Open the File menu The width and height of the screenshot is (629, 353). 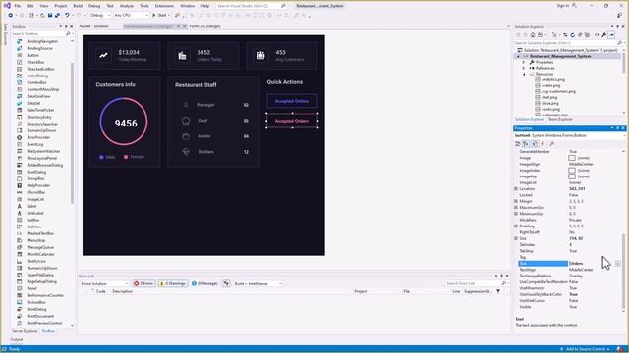pyautogui.click(x=18, y=6)
